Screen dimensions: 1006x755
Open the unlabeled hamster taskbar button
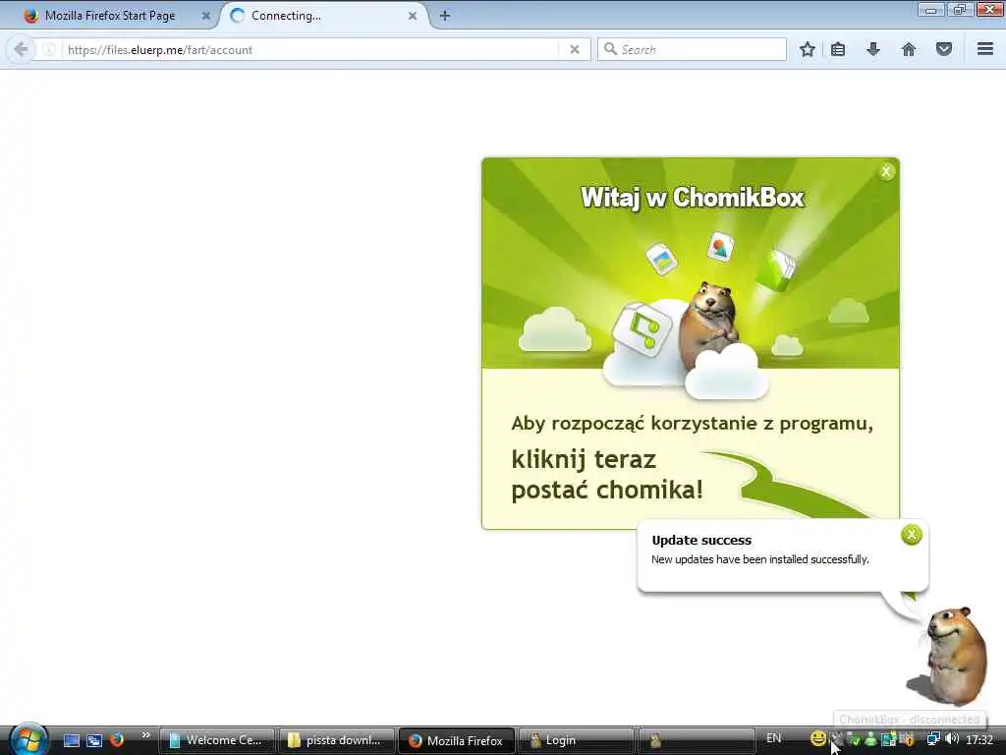pos(696,740)
